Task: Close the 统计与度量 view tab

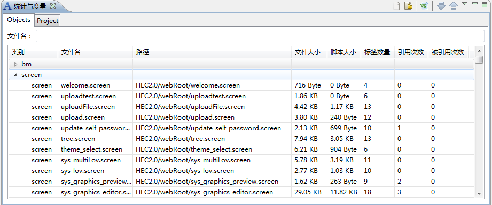Action: (x=53, y=6)
